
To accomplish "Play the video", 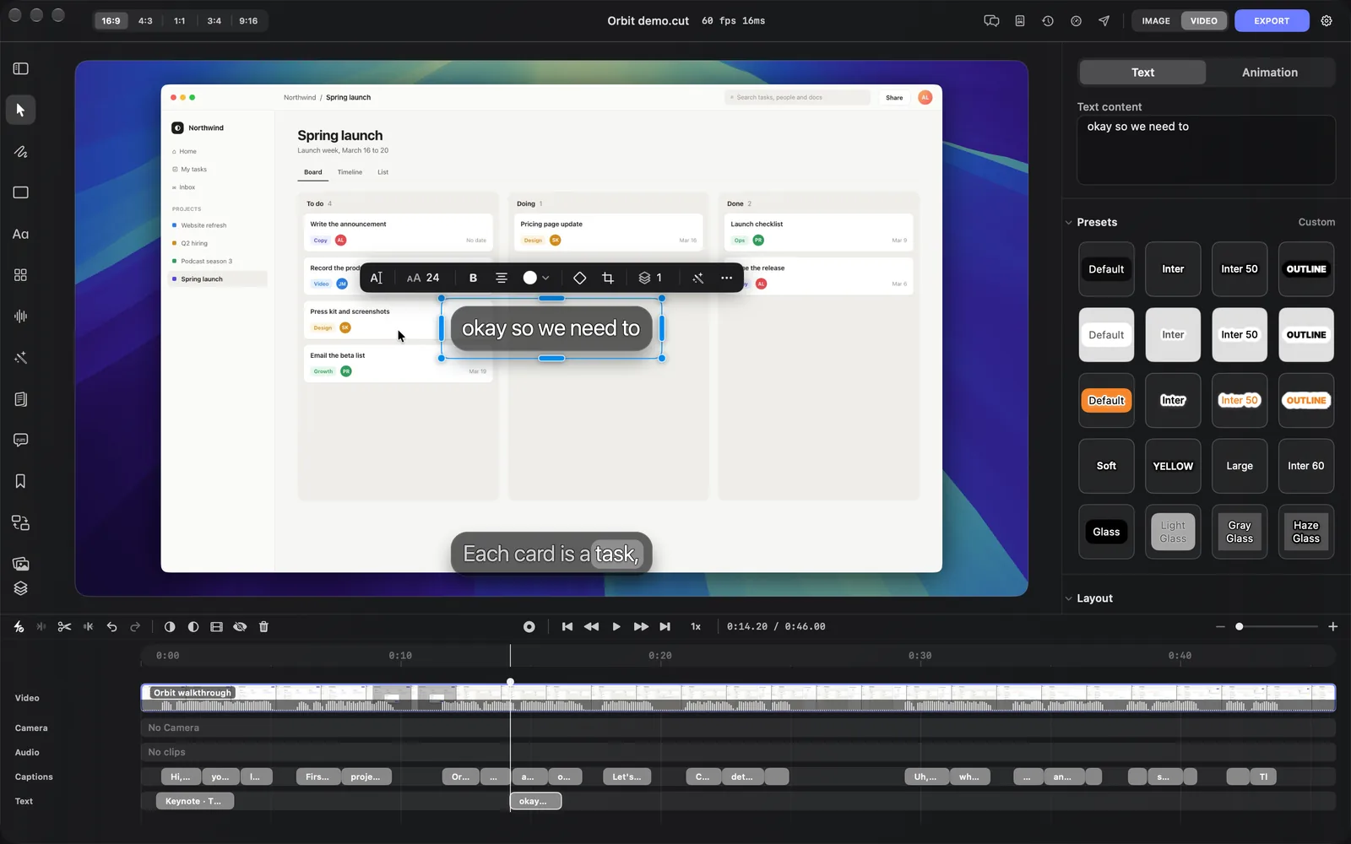I will 616,626.
